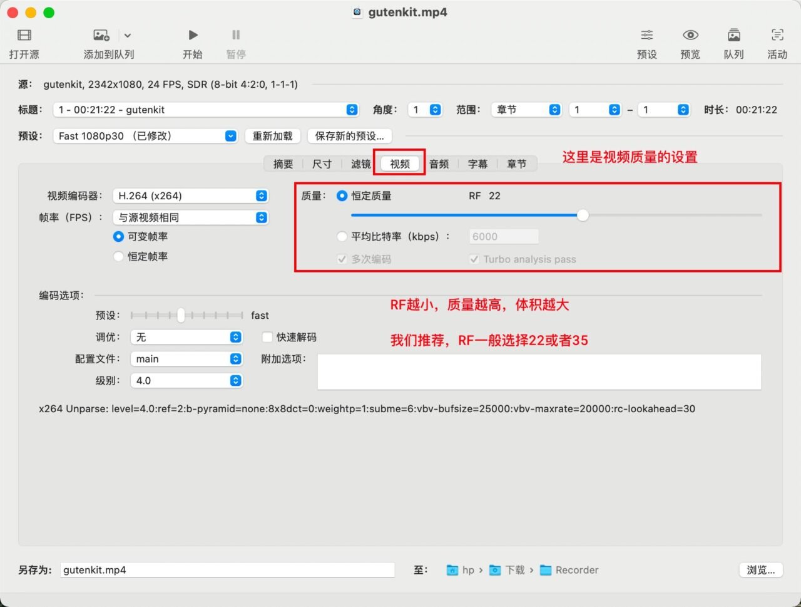Click the RF constant quality slider handle
This screenshot has width=801, height=607.
point(583,215)
